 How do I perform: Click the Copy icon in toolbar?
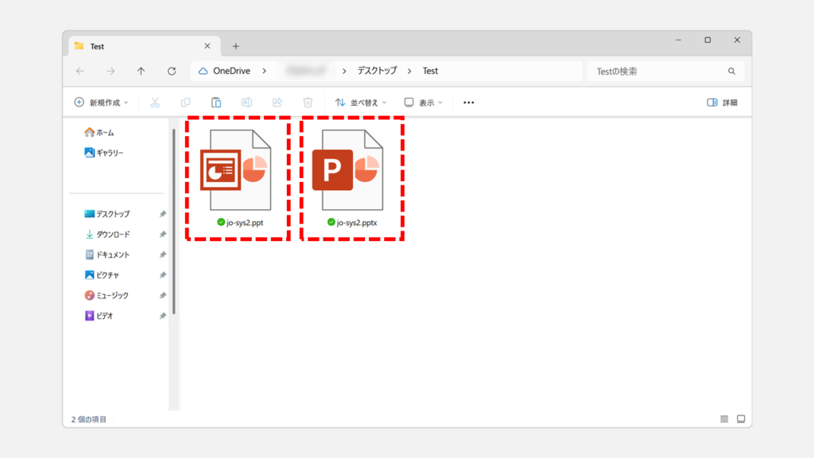point(185,103)
